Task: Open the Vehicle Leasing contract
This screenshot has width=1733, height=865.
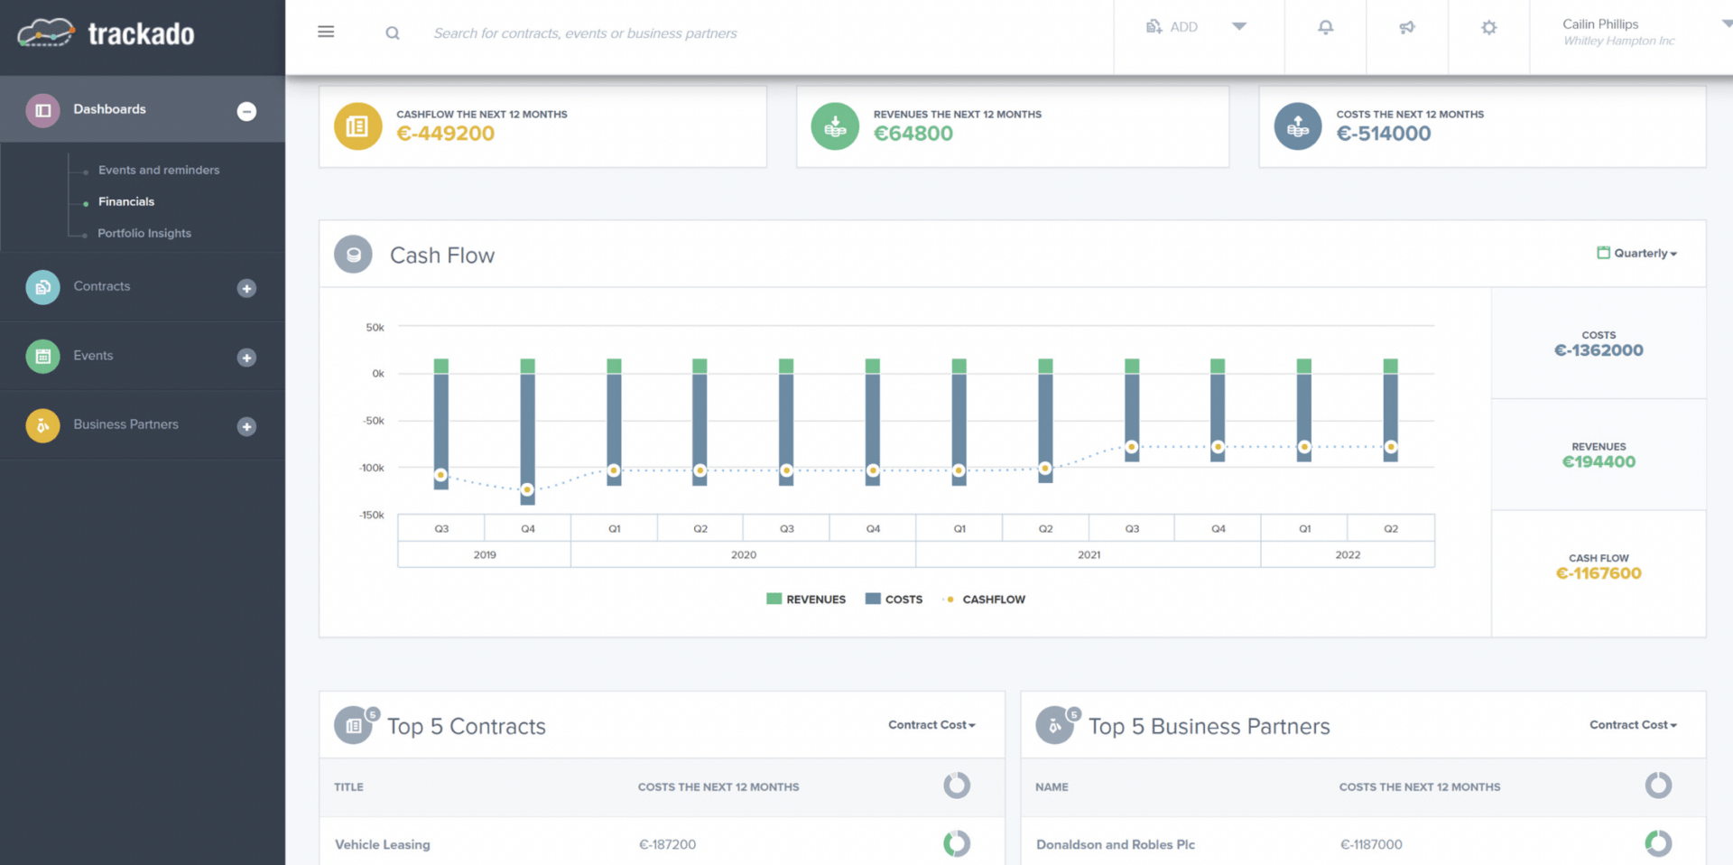Action: 382,844
